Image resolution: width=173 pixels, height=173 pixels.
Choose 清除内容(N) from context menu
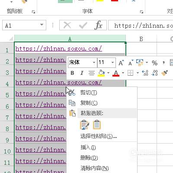pos(102,168)
